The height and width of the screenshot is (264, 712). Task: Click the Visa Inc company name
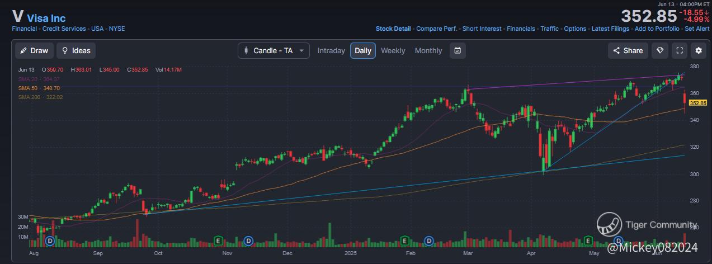point(46,18)
